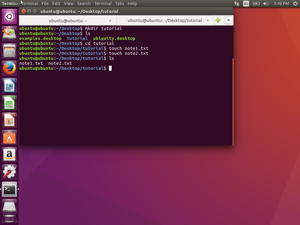Click the battery status indicator
This screenshot has width=300, height=225.
click(256, 4)
